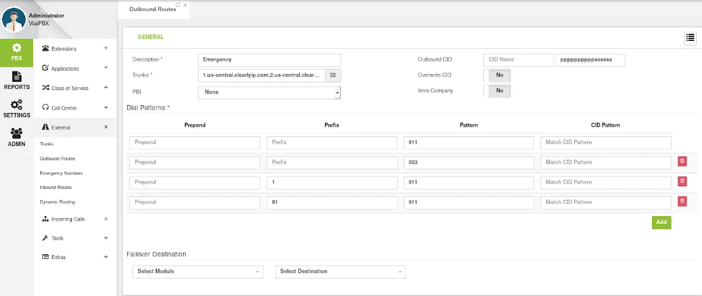Refresh the Outbound Routes tab
Screen dimensions: 702x296
point(178,5)
